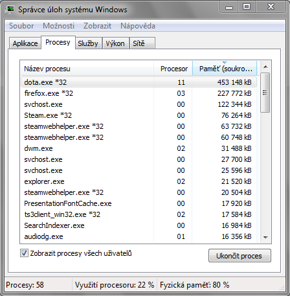Select svchost.exe using 122 344 kB
Image resolution: width=290 pixels, height=296 pixels.
tap(139, 104)
